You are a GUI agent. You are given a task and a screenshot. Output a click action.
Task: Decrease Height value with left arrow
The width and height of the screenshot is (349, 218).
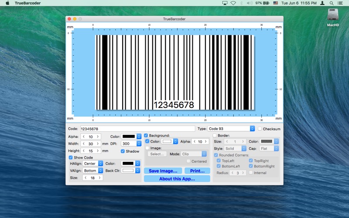coord(84,151)
